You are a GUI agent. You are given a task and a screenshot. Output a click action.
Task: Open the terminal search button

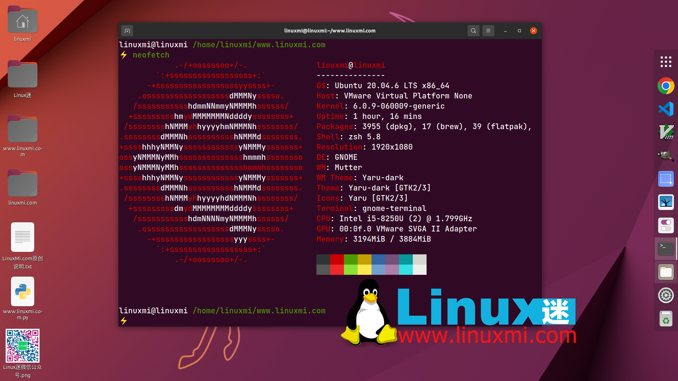point(473,31)
